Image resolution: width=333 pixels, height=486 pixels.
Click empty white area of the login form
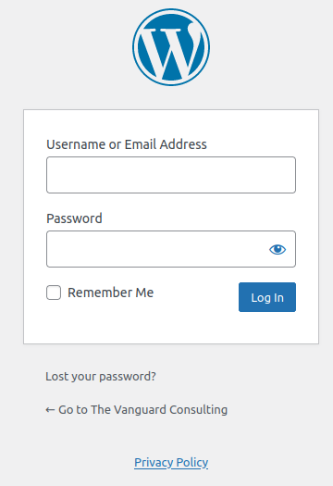point(171,329)
